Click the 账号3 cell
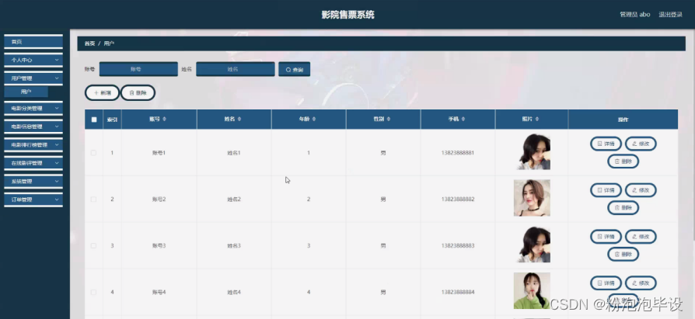This screenshot has width=695, height=319. (x=159, y=245)
